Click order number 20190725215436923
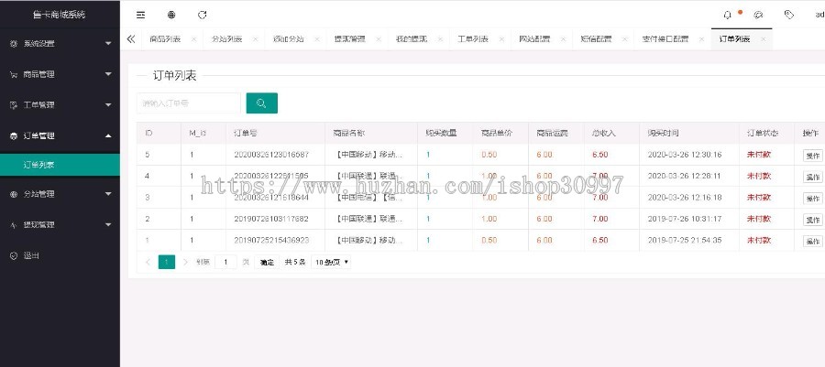 click(x=271, y=241)
